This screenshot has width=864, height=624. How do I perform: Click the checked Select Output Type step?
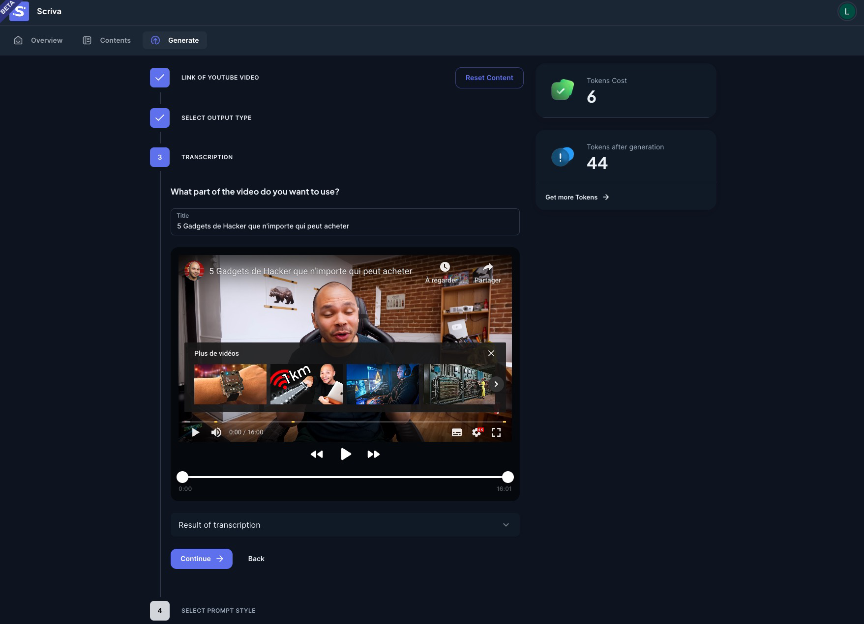(x=160, y=118)
